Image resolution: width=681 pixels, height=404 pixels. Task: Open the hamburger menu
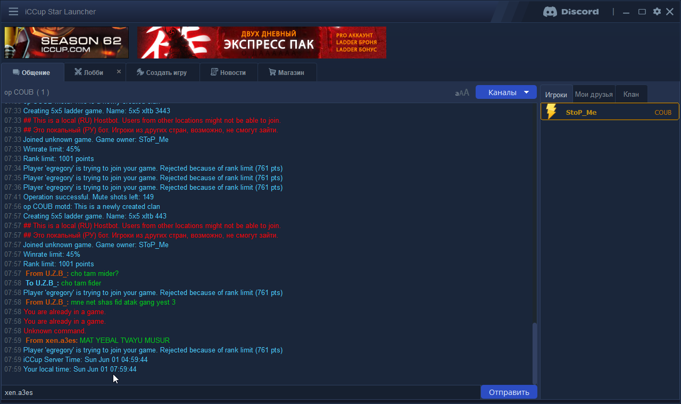pos(13,12)
